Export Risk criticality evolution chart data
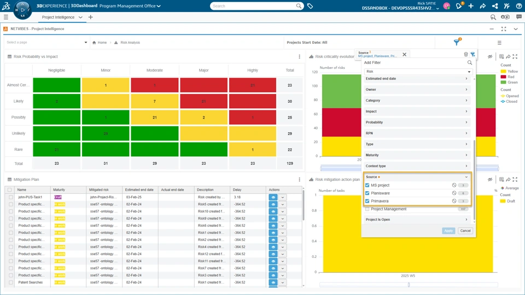This screenshot has height=295, width=525. [501, 56]
